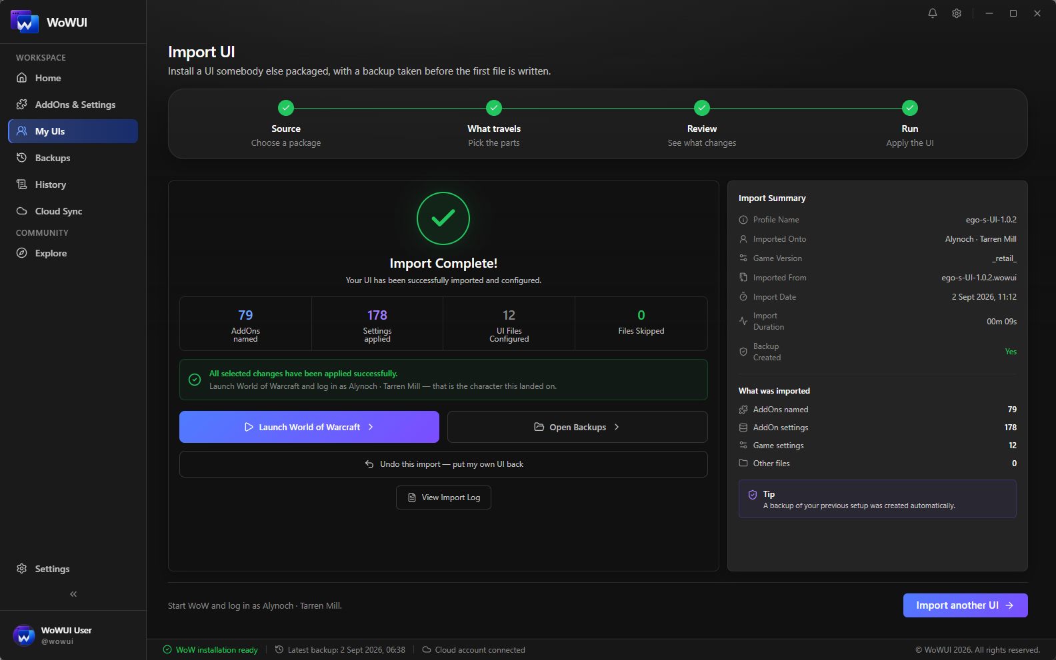Viewport: 1056px width, 660px height.
Task: Select My UIs in the sidebar
Action: pyautogui.click(x=73, y=131)
